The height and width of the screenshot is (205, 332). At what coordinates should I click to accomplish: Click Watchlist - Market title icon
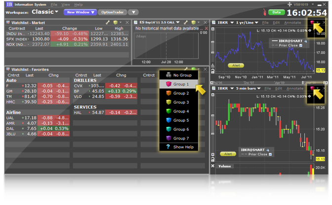tap(8, 22)
